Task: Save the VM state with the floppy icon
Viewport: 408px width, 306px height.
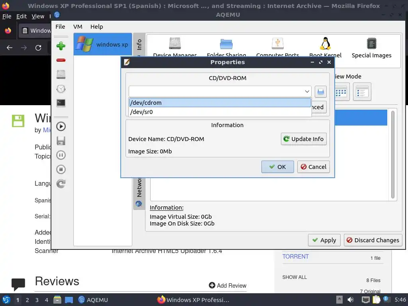Action: 61,141
